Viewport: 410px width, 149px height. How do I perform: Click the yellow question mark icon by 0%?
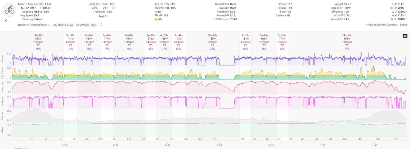click(156, 19)
